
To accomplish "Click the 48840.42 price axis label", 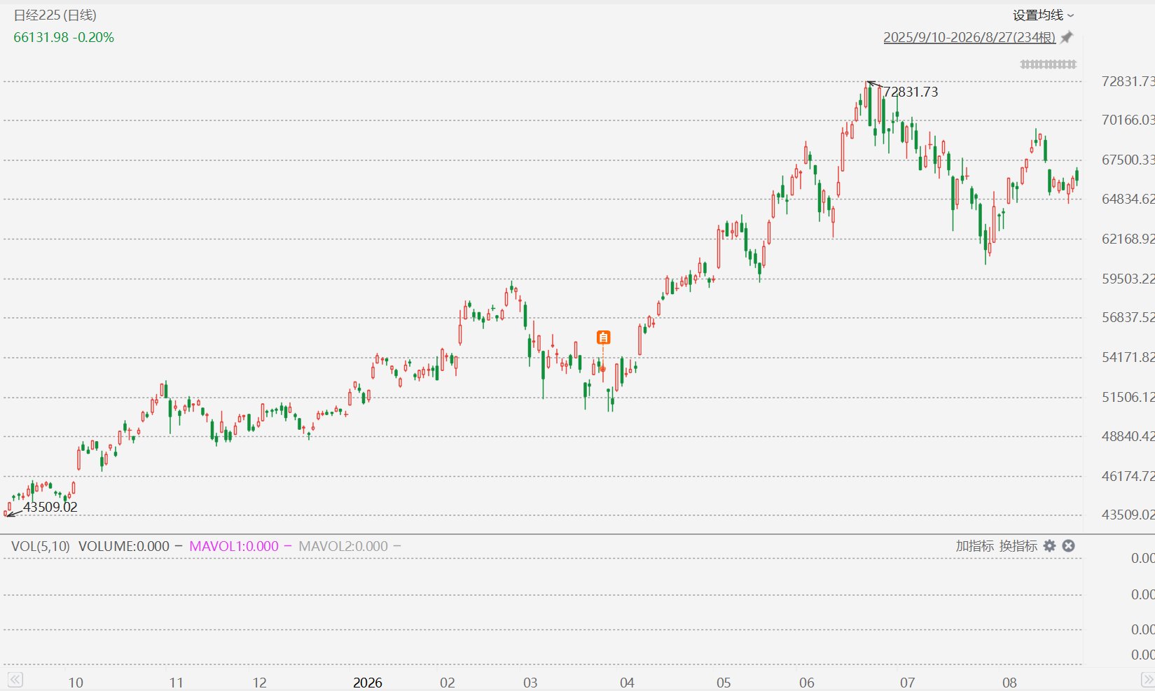I will click(1128, 436).
